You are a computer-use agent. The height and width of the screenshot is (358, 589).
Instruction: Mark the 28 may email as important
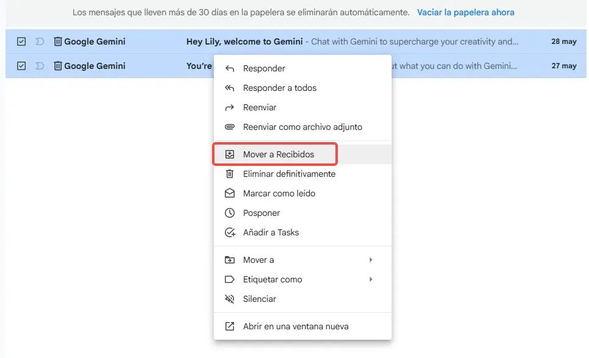click(40, 41)
